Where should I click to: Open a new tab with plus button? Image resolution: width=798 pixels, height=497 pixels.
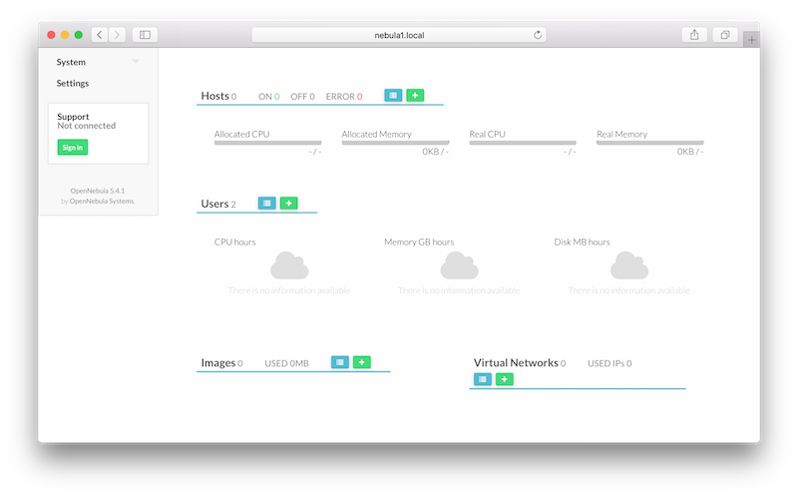[751, 39]
